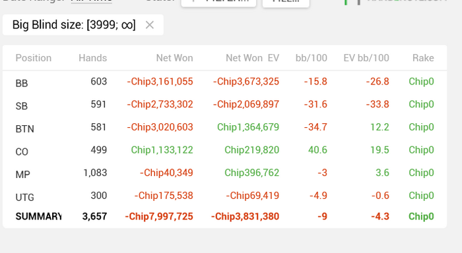Click BTN Net Won EV value Chip1,364,679

tap(248, 127)
